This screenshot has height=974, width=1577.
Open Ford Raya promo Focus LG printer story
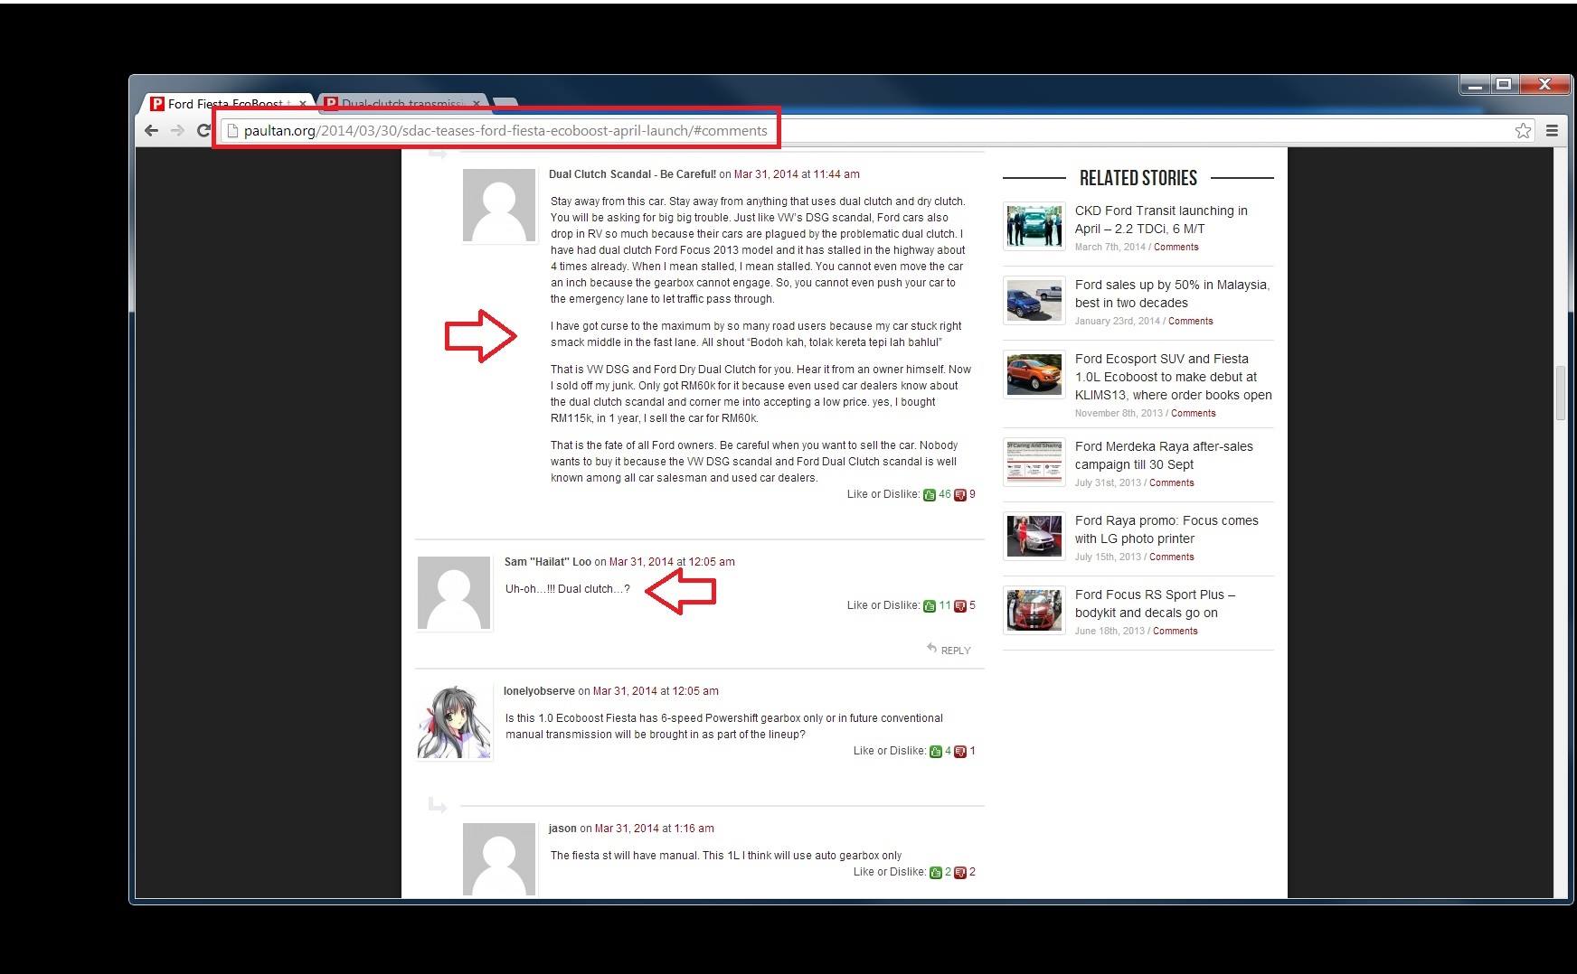point(1166,529)
